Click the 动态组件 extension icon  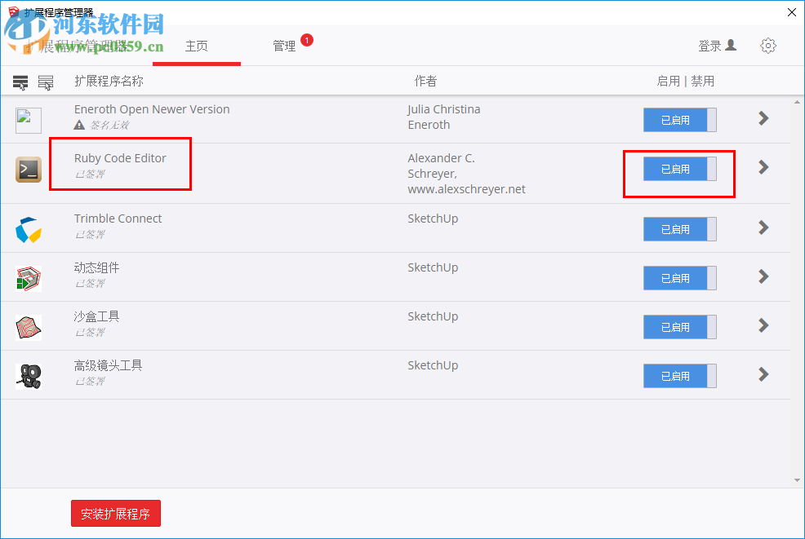(x=27, y=278)
